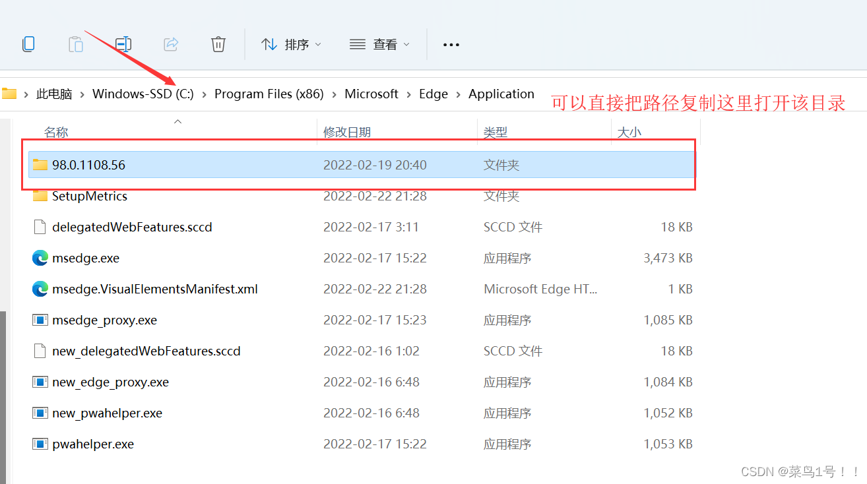Expand chevron after Edge breadcrumb
867x484 pixels.
coord(459,94)
